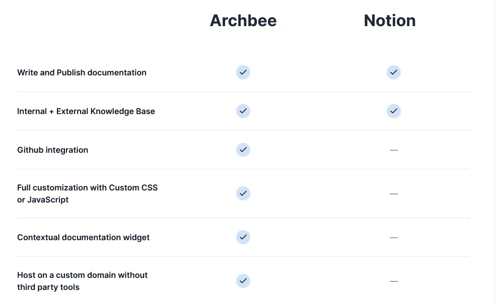Click Notion dash for Custom CSS customization
Image resolution: width=496 pixels, height=304 pixels.
(394, 193)
